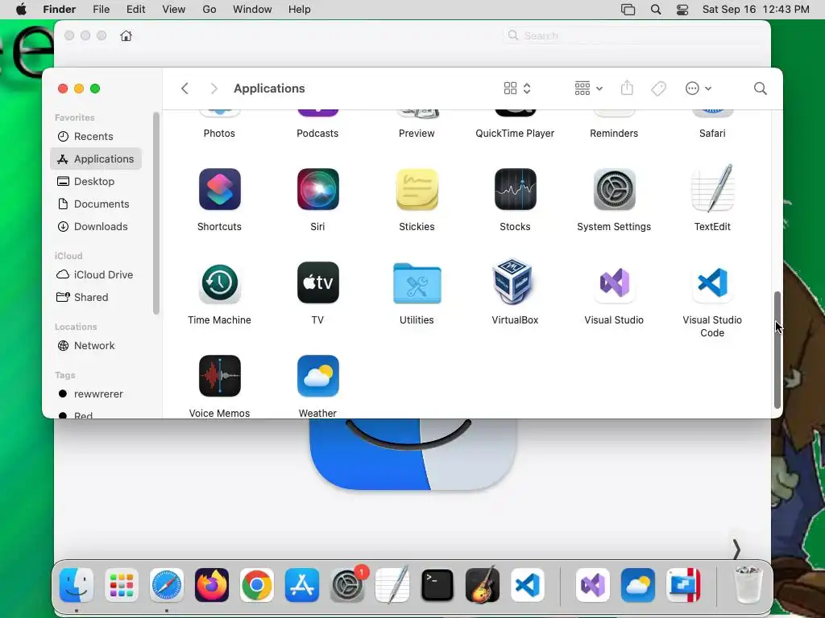Screen dimensions: 825x618
Task: Click the Share button in Finder toolbar
Action: (627, 88)
